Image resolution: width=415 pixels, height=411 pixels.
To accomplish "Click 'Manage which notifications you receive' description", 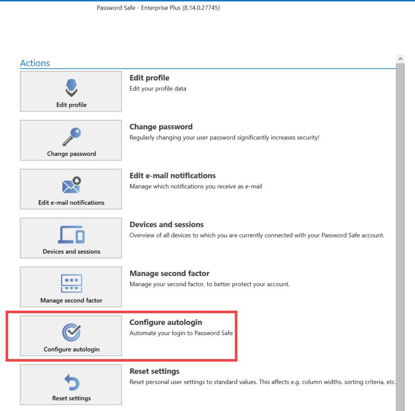I will (196, 186).
